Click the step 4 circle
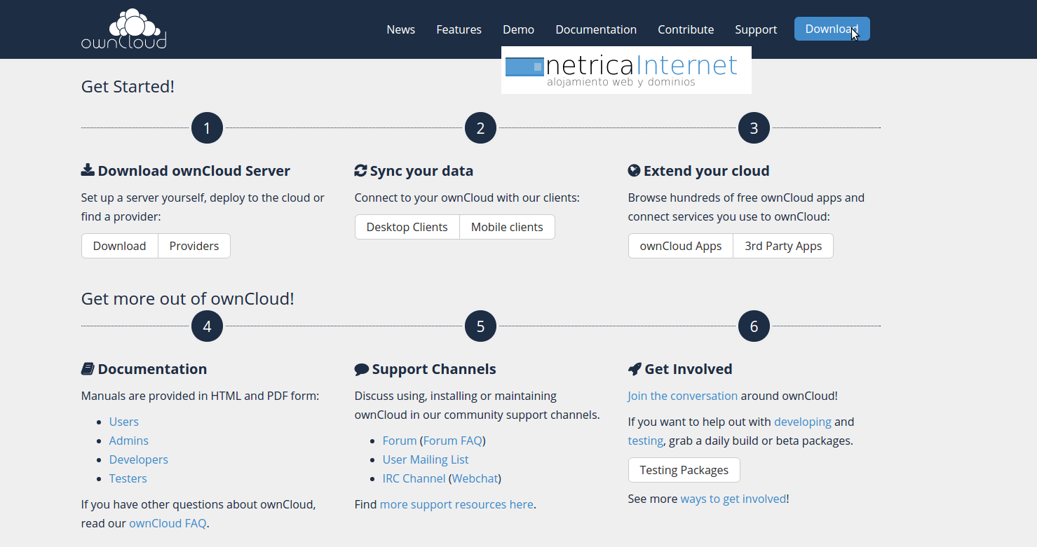 pyautogui.click(x=207, y=326)
